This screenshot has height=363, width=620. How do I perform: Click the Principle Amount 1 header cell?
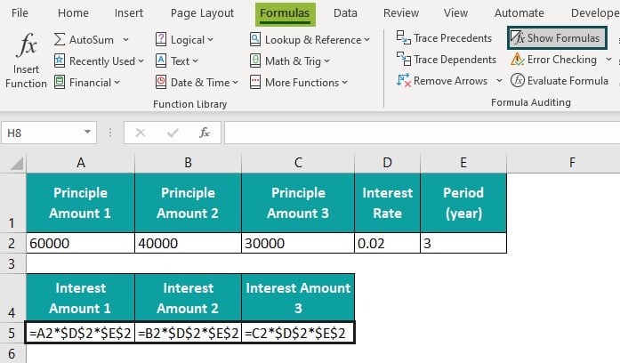pos(81,203)
